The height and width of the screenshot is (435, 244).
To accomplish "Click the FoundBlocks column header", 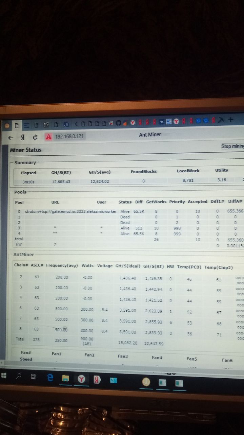I will pos(144,172).
